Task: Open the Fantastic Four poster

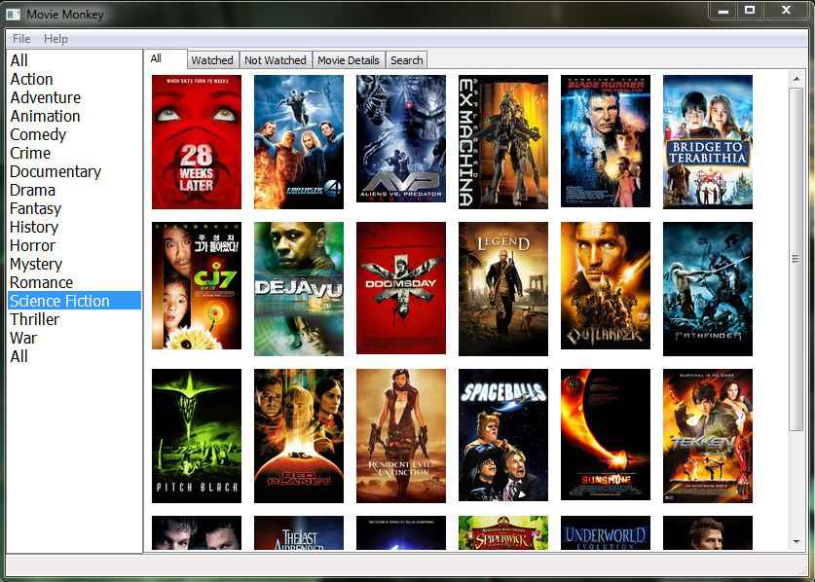Action: click(x=299, y=142)
